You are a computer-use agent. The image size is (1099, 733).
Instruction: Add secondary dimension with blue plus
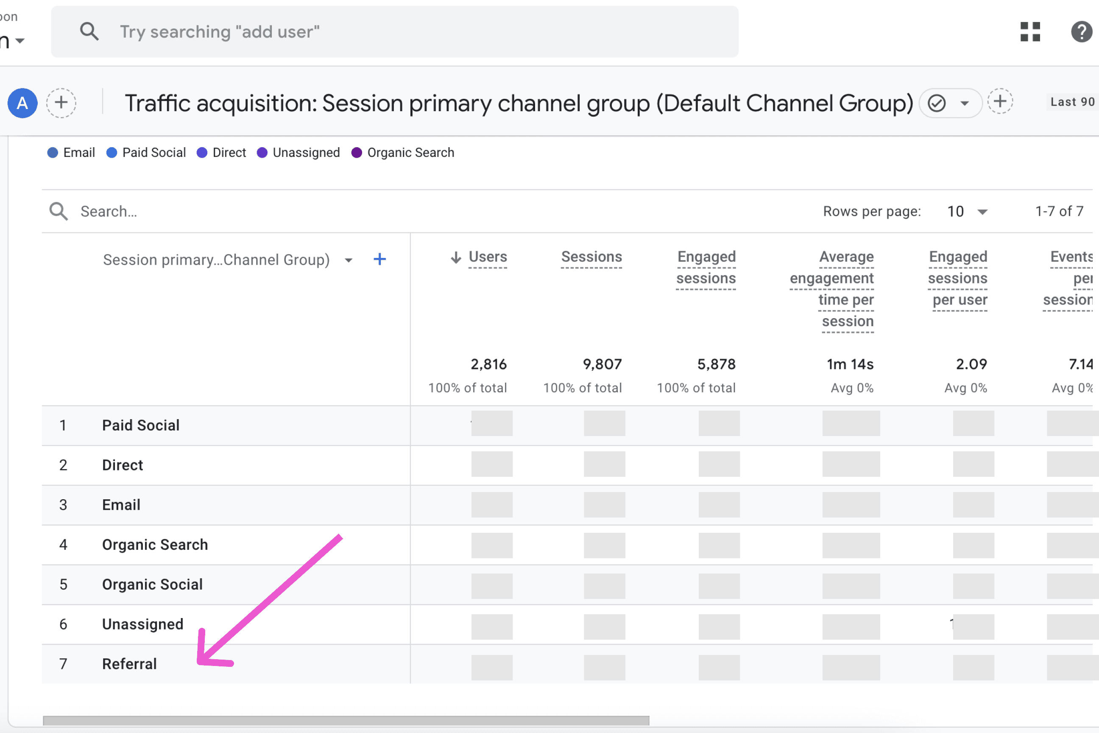point(380,259)
